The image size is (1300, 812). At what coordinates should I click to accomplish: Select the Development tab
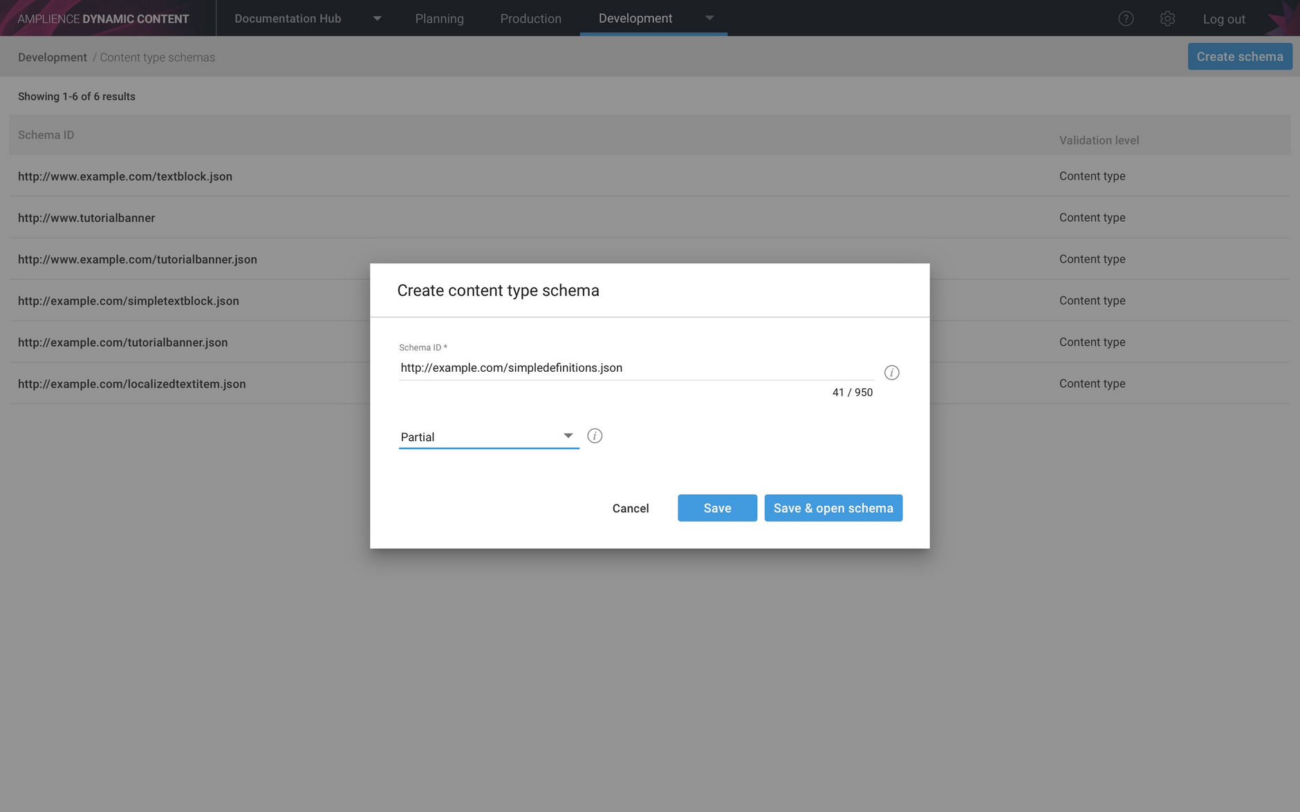click(x=635, y=18)
